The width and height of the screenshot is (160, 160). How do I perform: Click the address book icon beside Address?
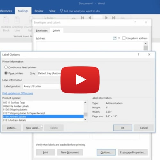(x=115, y=38)
